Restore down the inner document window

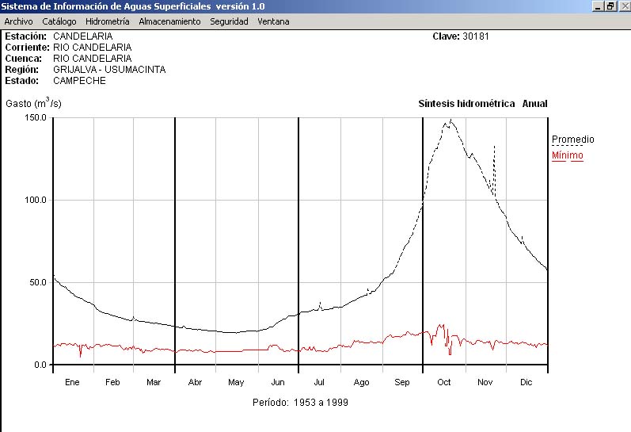point(610,6)
